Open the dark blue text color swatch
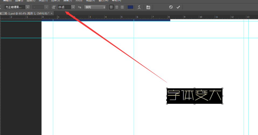This screenshot has width=258, height=135. [130, 7]
